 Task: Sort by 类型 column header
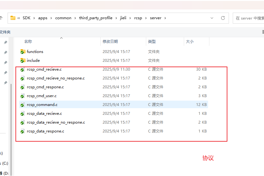[152, 41]
